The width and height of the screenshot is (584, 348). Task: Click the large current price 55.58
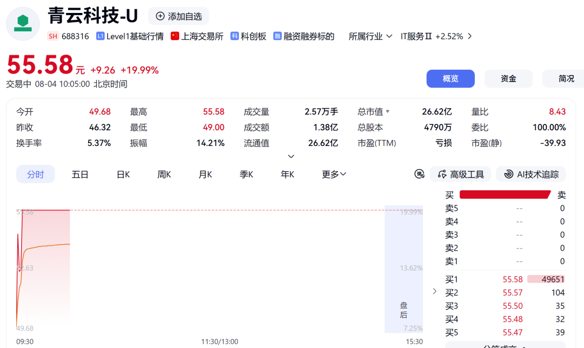click(40, 65)
